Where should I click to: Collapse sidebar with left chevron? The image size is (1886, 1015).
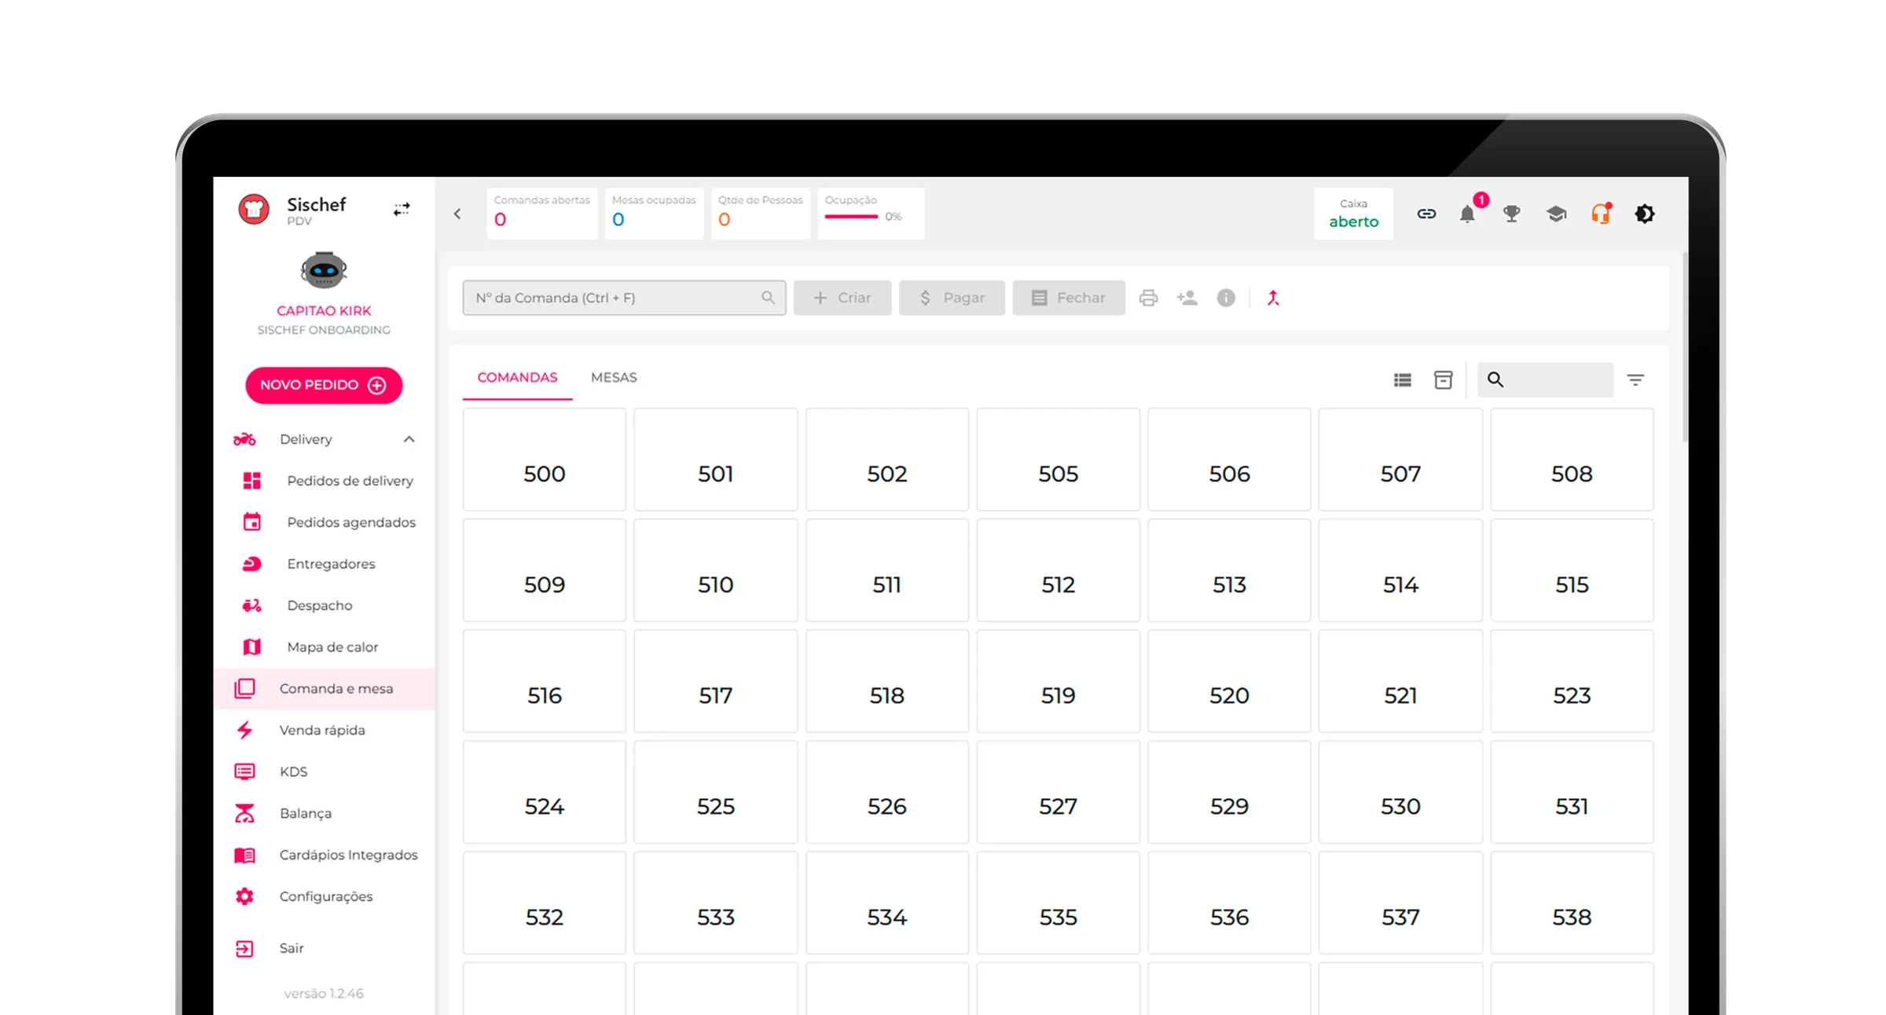[457, 214]
